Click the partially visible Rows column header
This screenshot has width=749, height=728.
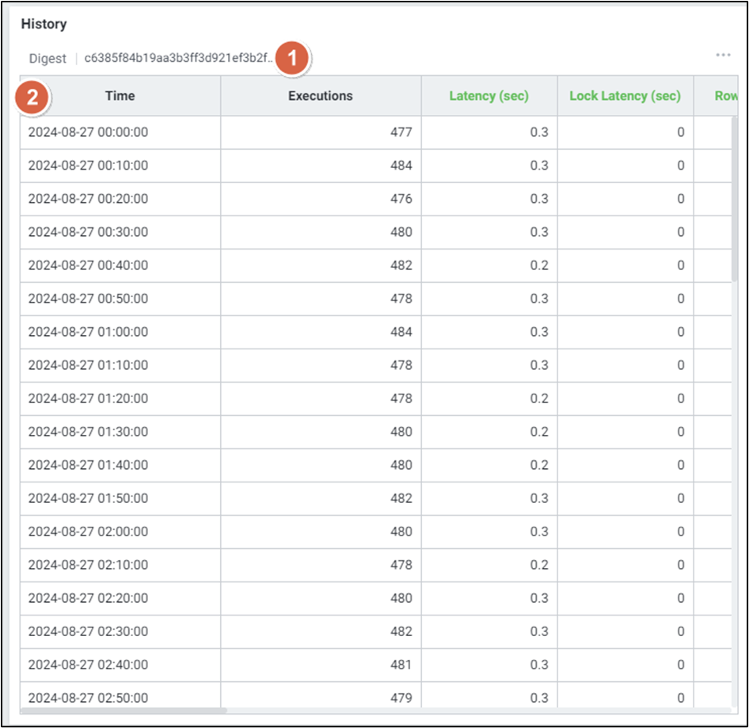tap(725, 96)
